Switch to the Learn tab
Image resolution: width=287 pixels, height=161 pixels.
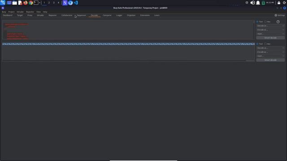point(157,15)
